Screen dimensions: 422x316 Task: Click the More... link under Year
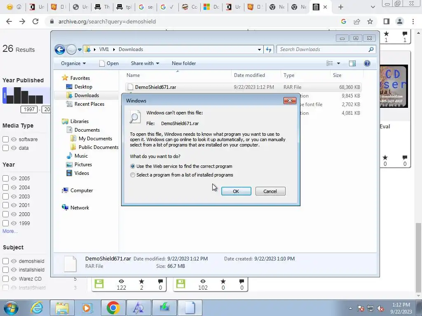tap(10, 231)
